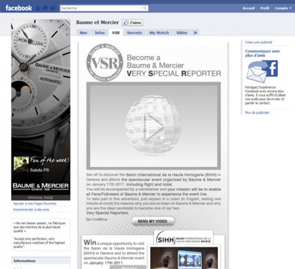
Task: Open the SIHH event photo thumbnail
Action: pyautogui.click(x=184, y=258)
